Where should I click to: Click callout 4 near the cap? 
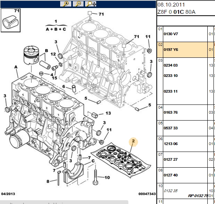52,75
